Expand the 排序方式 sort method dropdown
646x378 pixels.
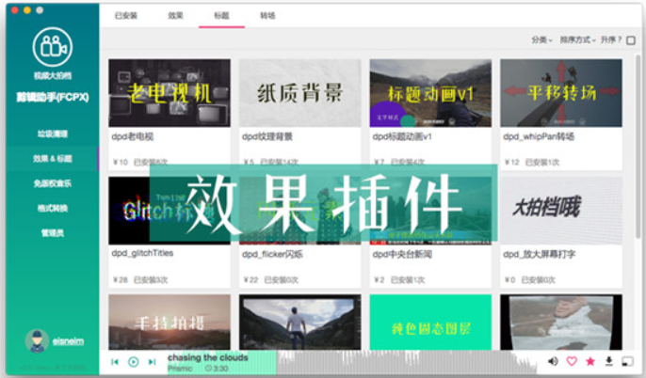[x=576, y=39]
